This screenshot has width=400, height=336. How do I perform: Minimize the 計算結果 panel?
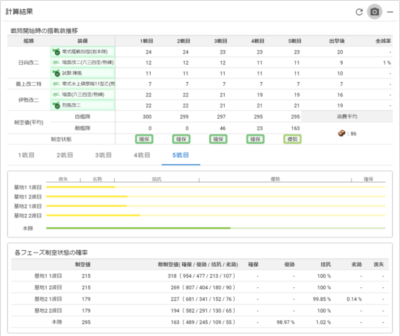click(x=390, y=12)
